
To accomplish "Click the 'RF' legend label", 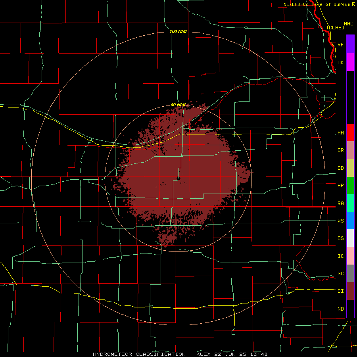I will pyautogui.click(x=340, y=44).
